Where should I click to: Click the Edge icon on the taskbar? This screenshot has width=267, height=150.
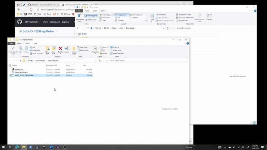pos(17,147)
